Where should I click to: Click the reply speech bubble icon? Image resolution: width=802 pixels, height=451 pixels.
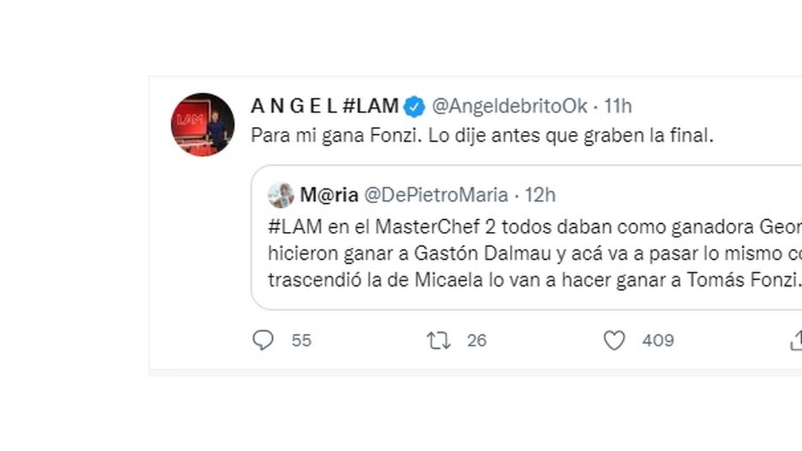click(263, 341)
